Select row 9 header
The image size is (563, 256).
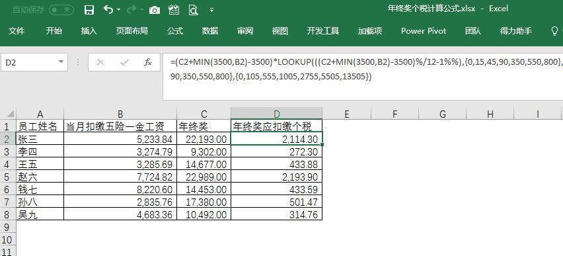coord(8,227)
